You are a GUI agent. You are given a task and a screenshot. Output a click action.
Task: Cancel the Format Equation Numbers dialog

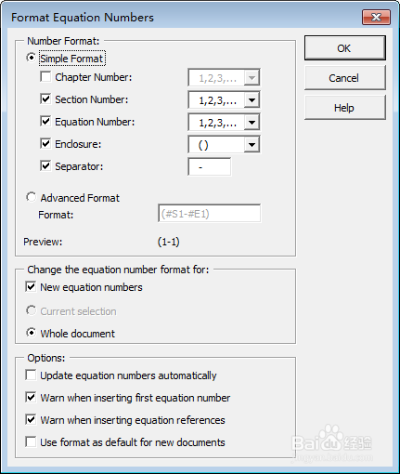(345, 78)
